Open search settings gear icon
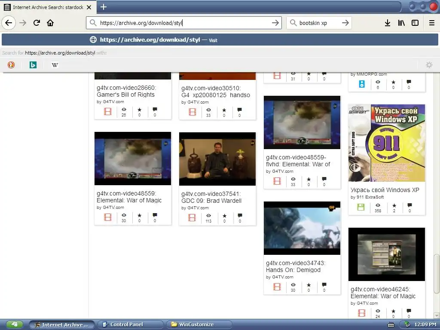 (429, 65)
